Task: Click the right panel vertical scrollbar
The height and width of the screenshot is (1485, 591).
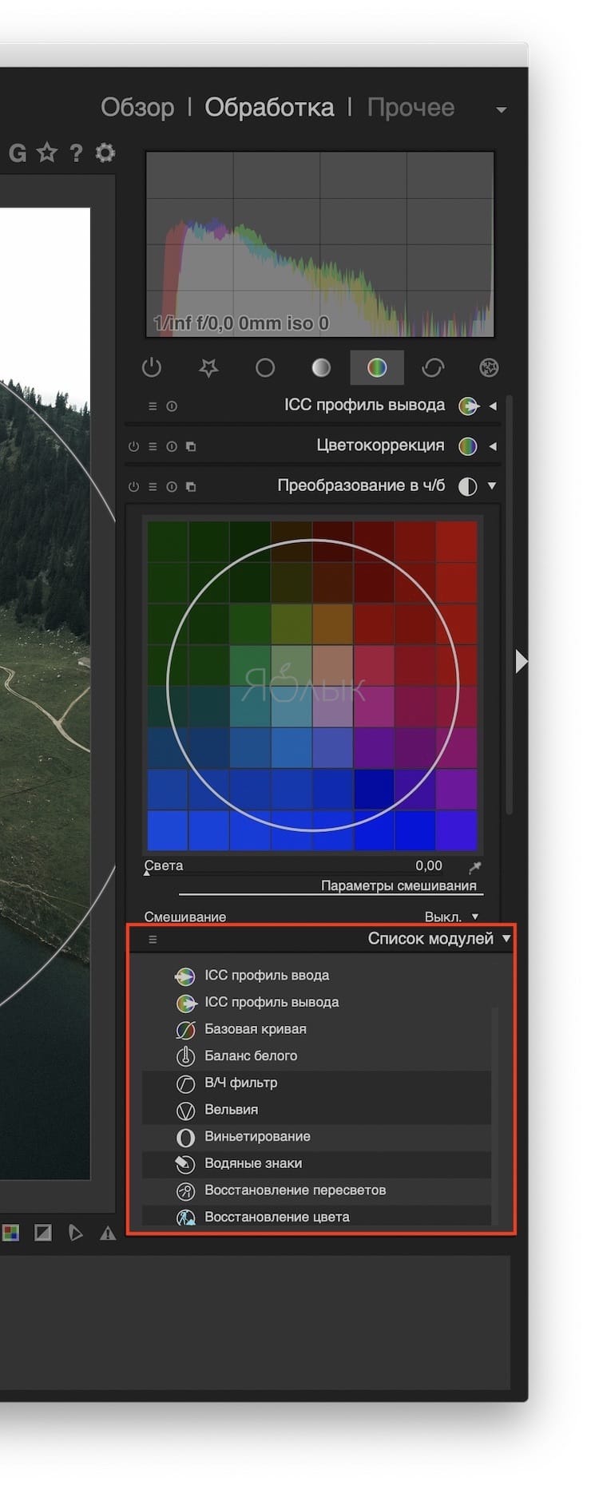Action: [x=509, y=604]
